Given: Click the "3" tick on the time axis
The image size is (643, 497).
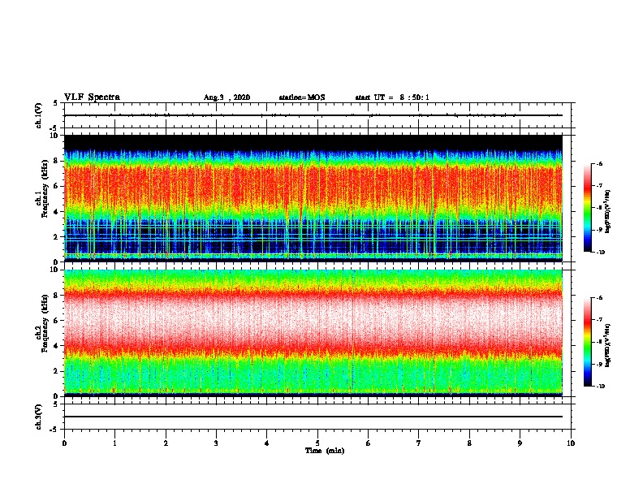Looking at the screenshot, I should point(216,443).
